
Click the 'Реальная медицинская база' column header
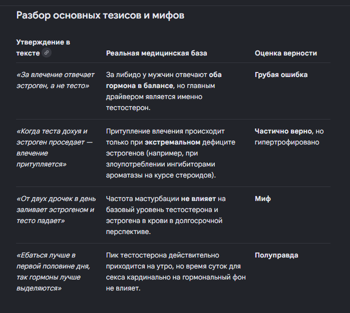coord(156,53)
